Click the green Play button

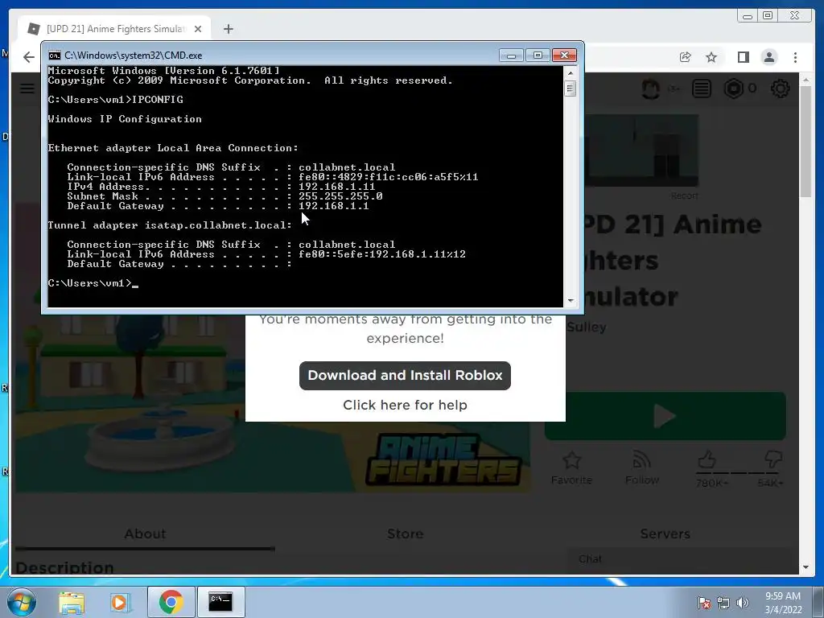665,416
